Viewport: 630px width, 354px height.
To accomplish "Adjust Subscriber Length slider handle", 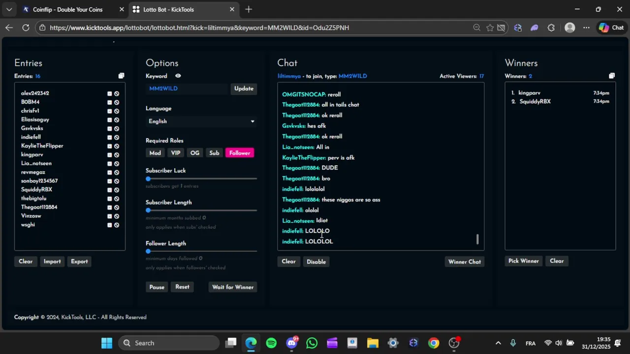I will pos(148,210).
